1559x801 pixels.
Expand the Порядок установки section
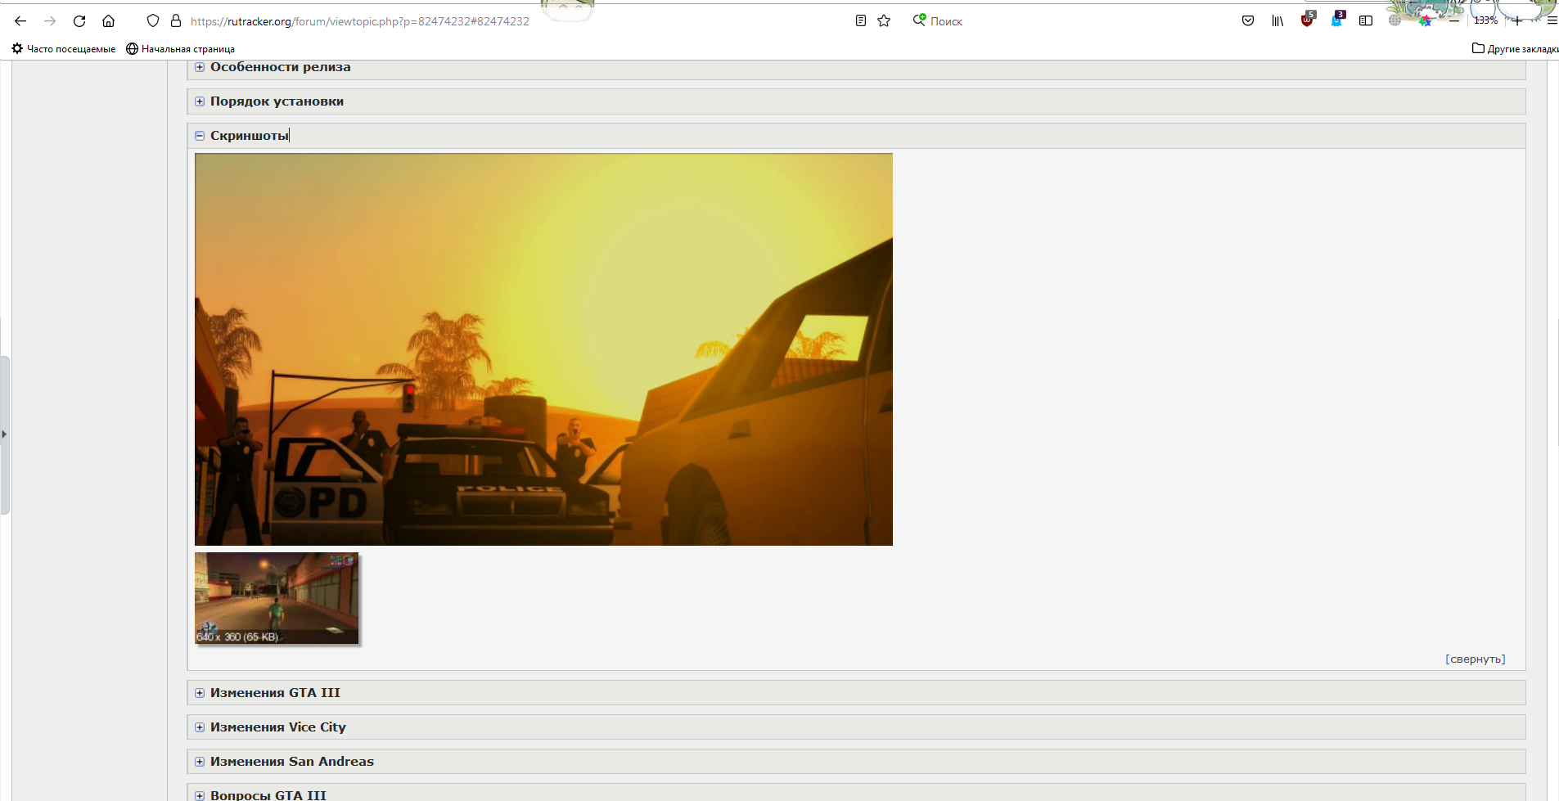click(x=277, y=101)
